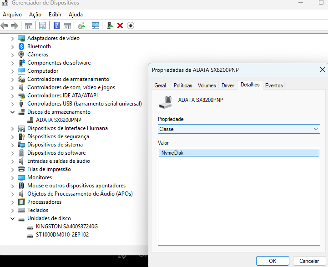The height and width of the screenshot is (267, 328).
Task: Click the Controladores USB plug icon
Action: [x=21, y=104]
